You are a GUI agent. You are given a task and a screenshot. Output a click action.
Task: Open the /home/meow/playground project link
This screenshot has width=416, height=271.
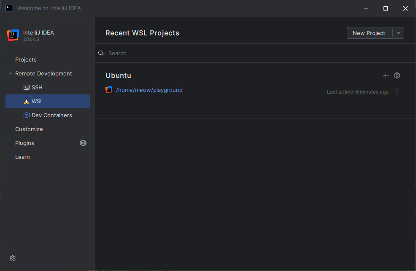149,90
